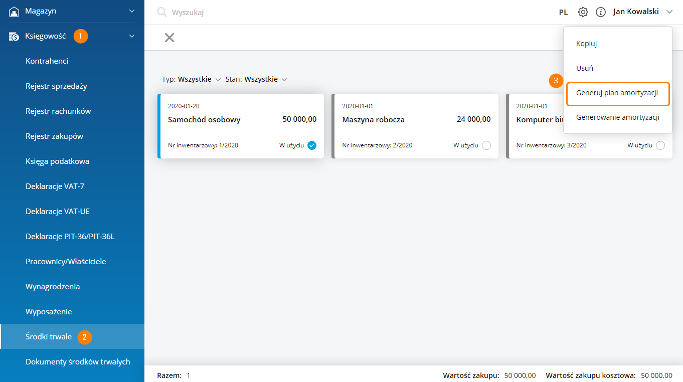The image size is (683, 382).
Task: Open settings via the gear icon
Action: pyautogui.click(x=583, y=12)
